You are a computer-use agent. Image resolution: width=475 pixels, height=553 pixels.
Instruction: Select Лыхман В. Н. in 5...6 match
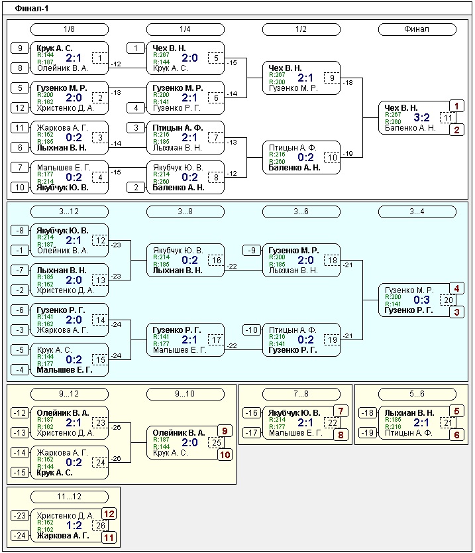409,413
